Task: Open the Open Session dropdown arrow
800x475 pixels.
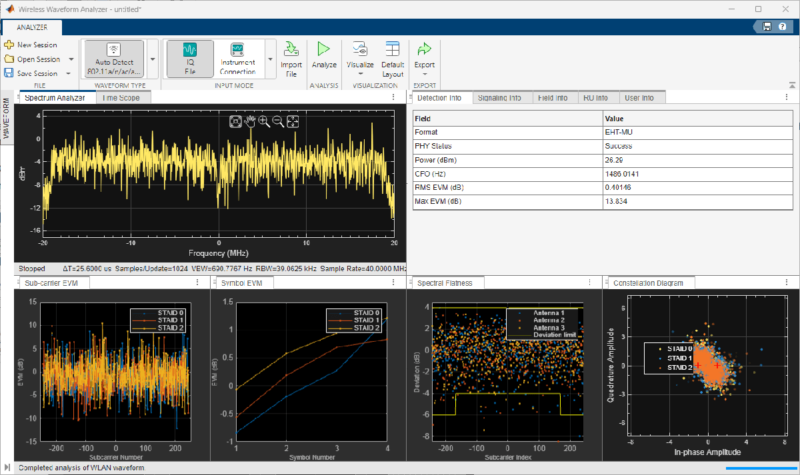Action: tap(71, 59)
